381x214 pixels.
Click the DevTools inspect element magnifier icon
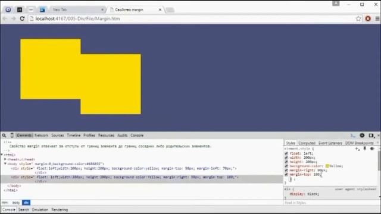[x=4, y=136]
